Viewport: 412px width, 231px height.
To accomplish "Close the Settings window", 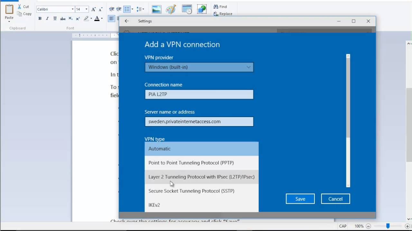I will (368, 21).
